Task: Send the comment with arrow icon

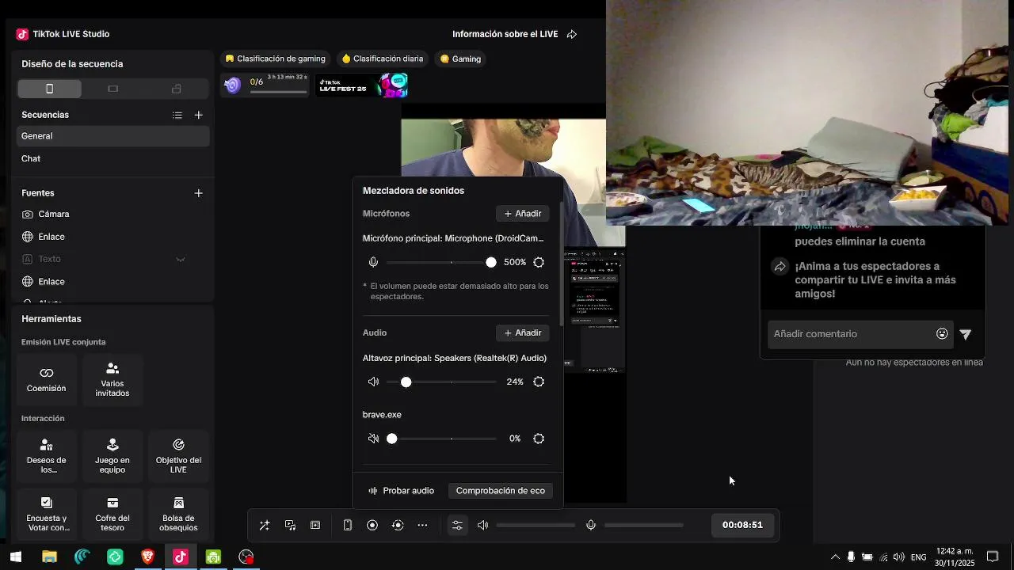Action: (x=965, y=334)
